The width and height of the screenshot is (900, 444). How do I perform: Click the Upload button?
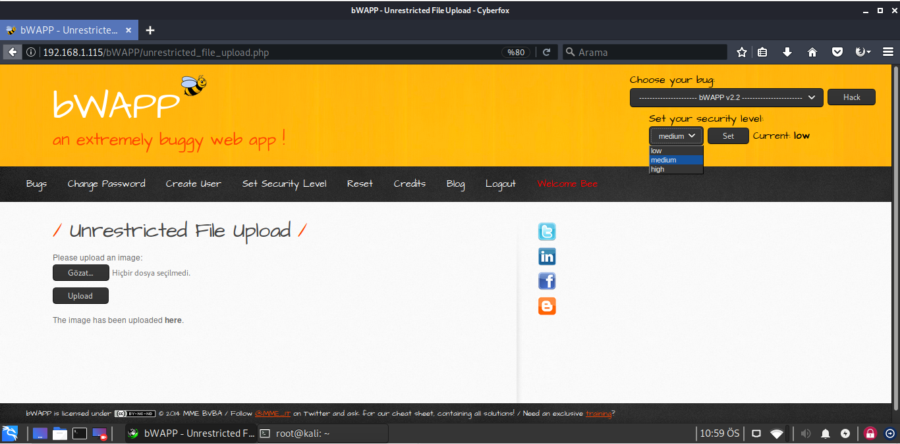coord(80,296)
